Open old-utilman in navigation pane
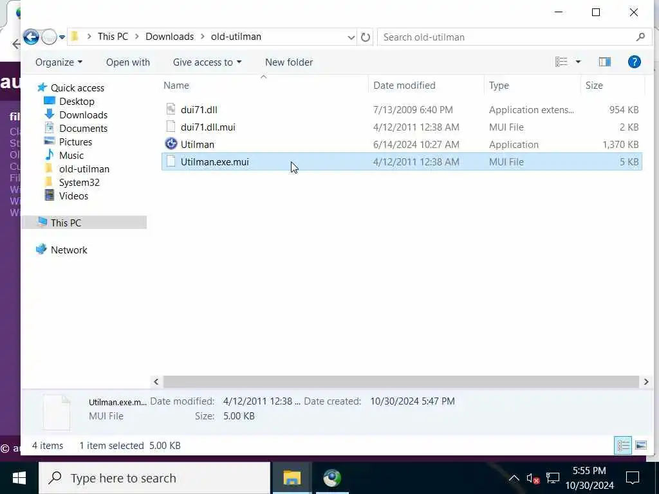Viewport: 659px width, 494px height. click(x=84, y=169)
